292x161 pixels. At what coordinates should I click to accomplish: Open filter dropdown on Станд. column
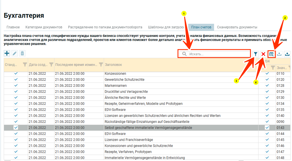(x=25, y=64)
